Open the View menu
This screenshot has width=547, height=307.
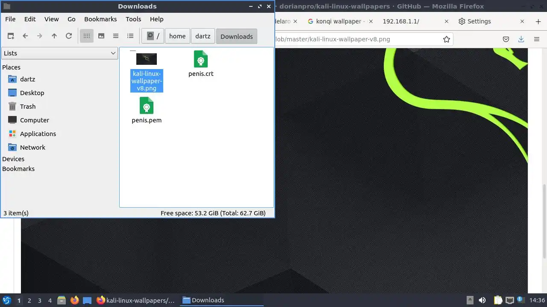point(52,19)
